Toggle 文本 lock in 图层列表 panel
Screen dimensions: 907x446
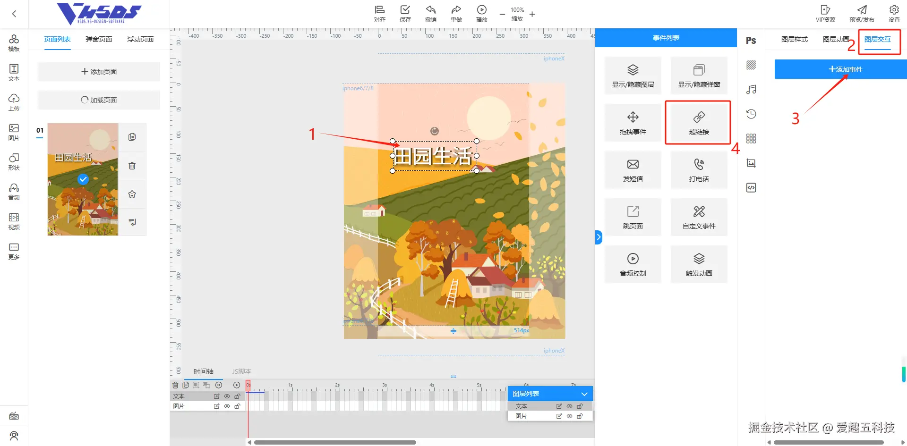pyautogui.click(x=580, y=406)
